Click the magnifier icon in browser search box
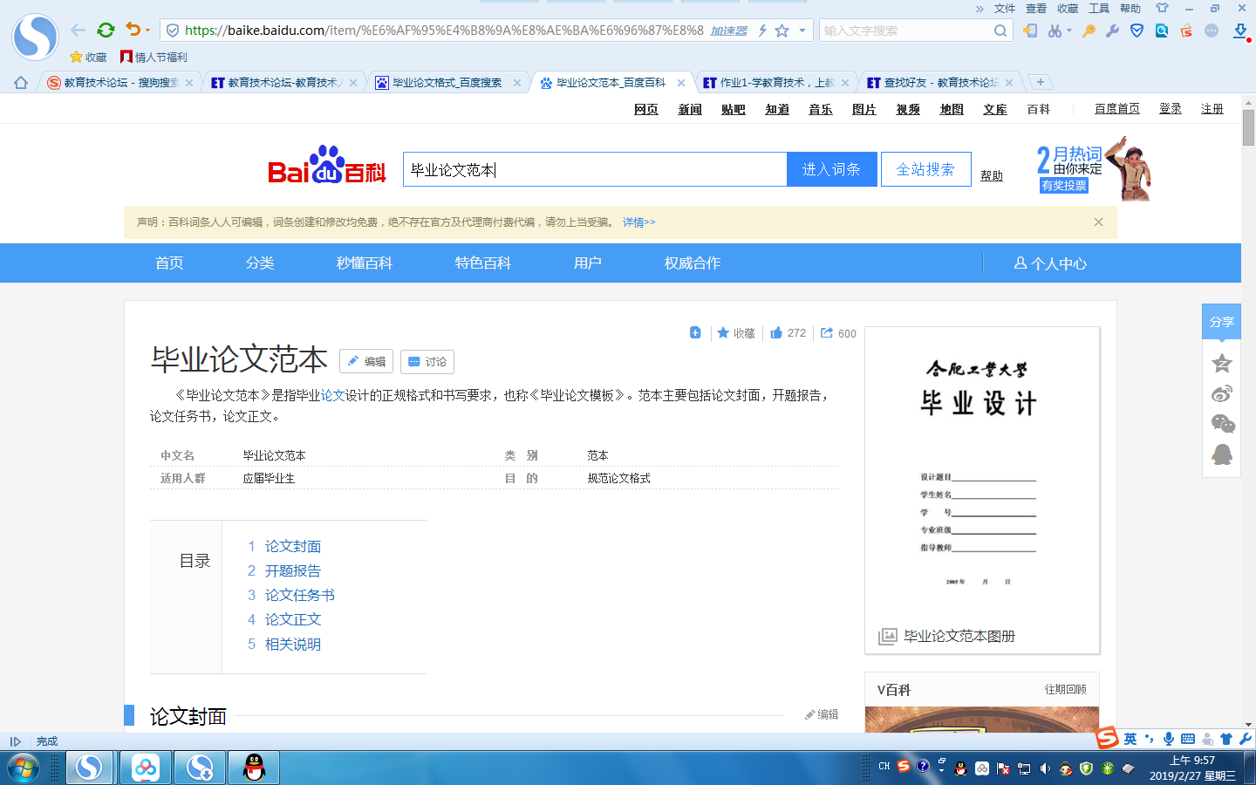This screenshot has height=785, width=1256. click(1000, 31)
